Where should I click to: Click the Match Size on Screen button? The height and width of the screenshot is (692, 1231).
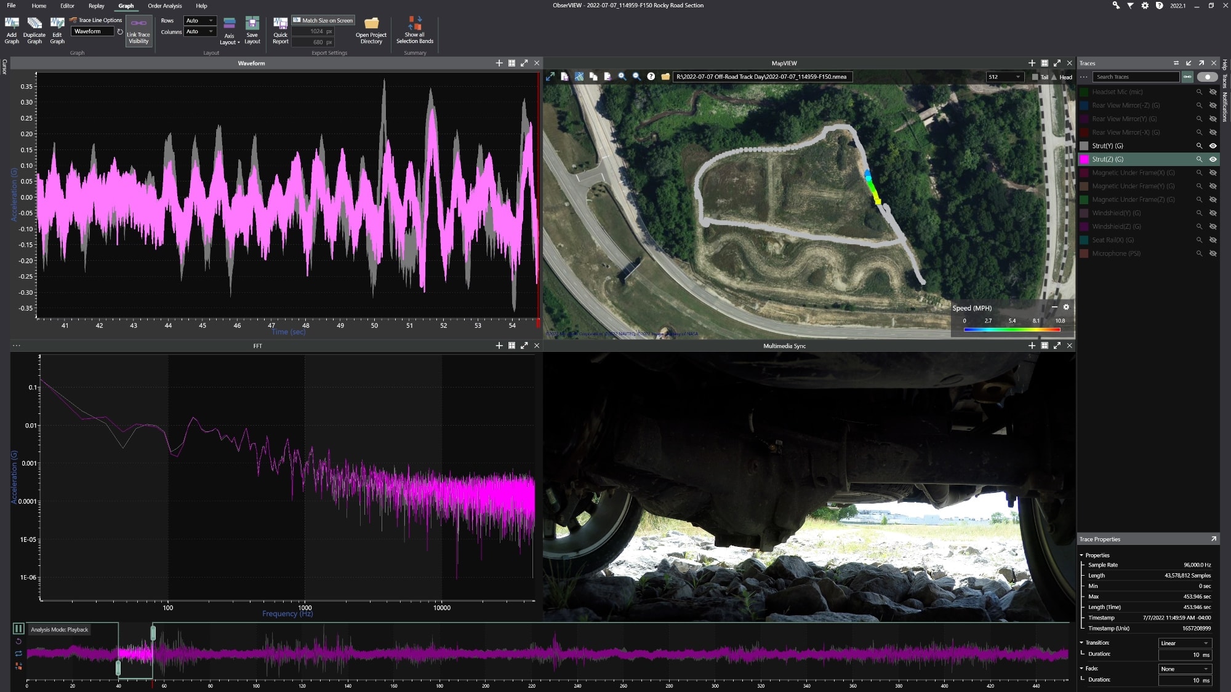pos(323,20)
